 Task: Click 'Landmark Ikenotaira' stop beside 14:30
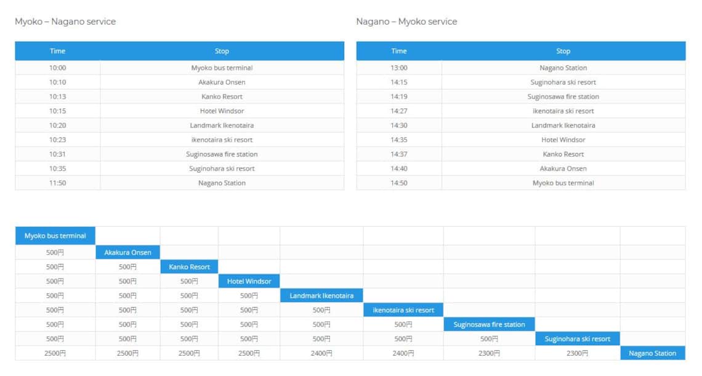563,125
